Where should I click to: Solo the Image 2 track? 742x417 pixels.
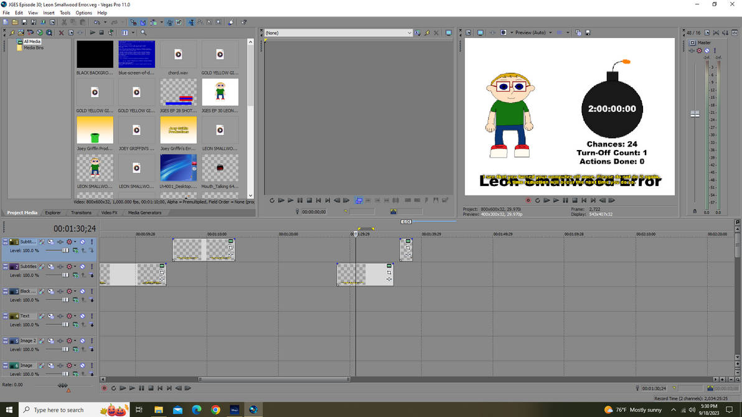coord(91,340)
